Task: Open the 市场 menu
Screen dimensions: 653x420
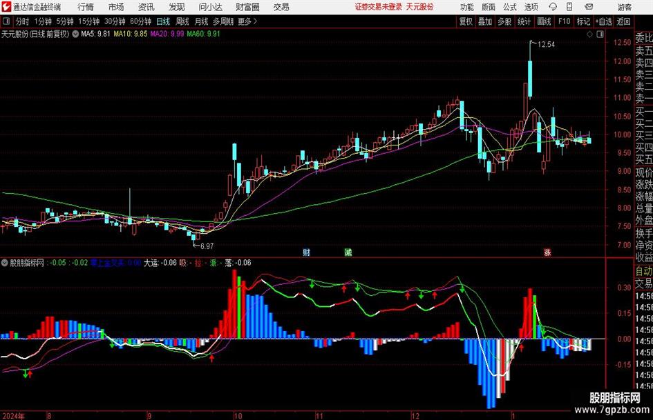Action: tap(116, 7)
